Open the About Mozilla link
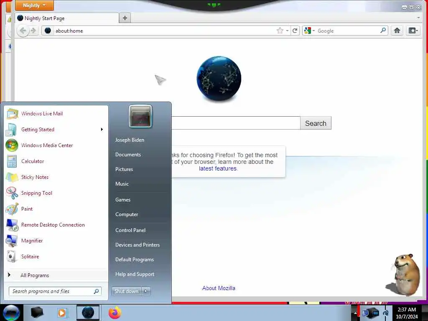This screenshot has width=428, height=321. [x=219, y=288]
